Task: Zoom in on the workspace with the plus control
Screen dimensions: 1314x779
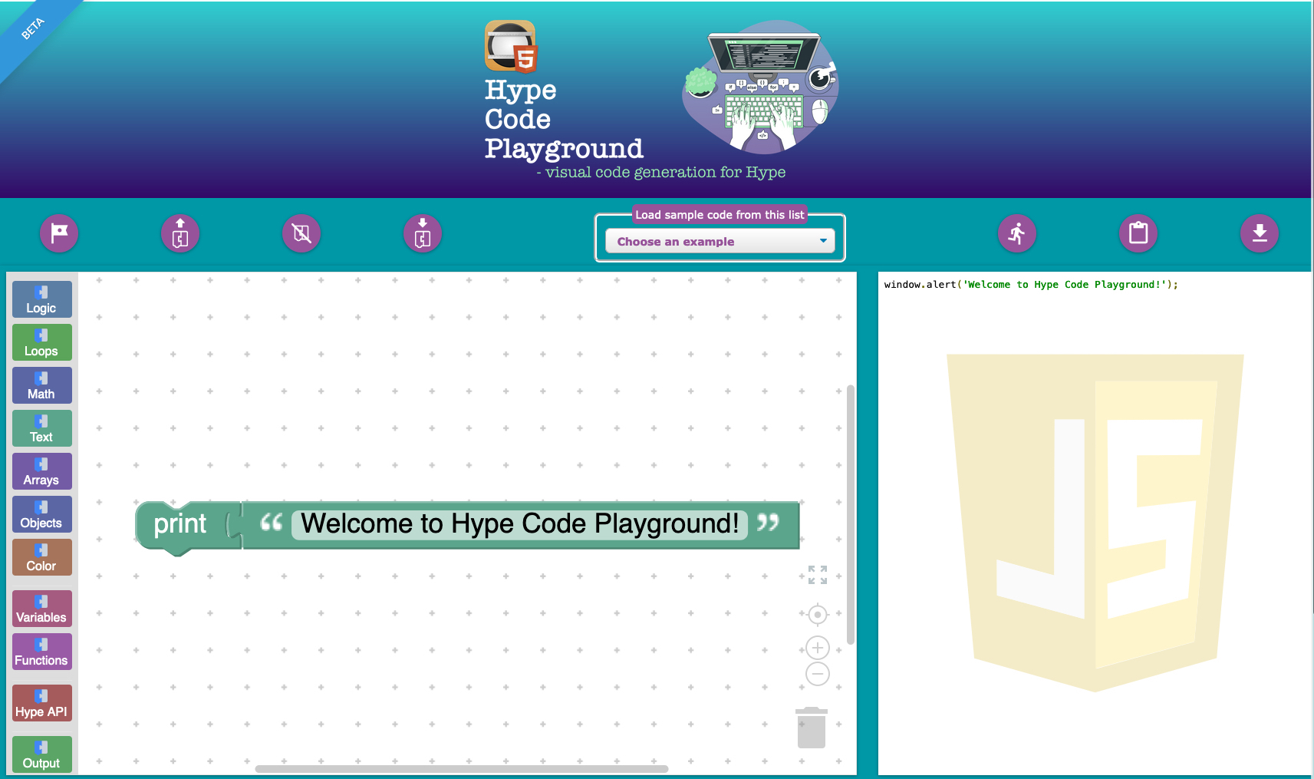Action: [x=817, y=647]
